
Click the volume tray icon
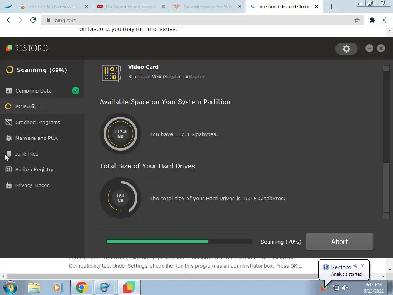(345, 288)
